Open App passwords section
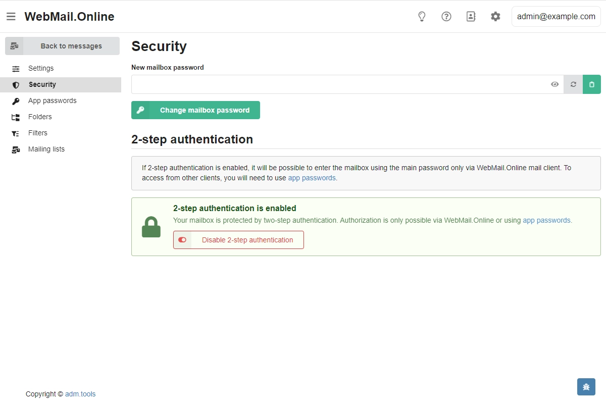This screenshot has width=606, height=404. [53, 100]
